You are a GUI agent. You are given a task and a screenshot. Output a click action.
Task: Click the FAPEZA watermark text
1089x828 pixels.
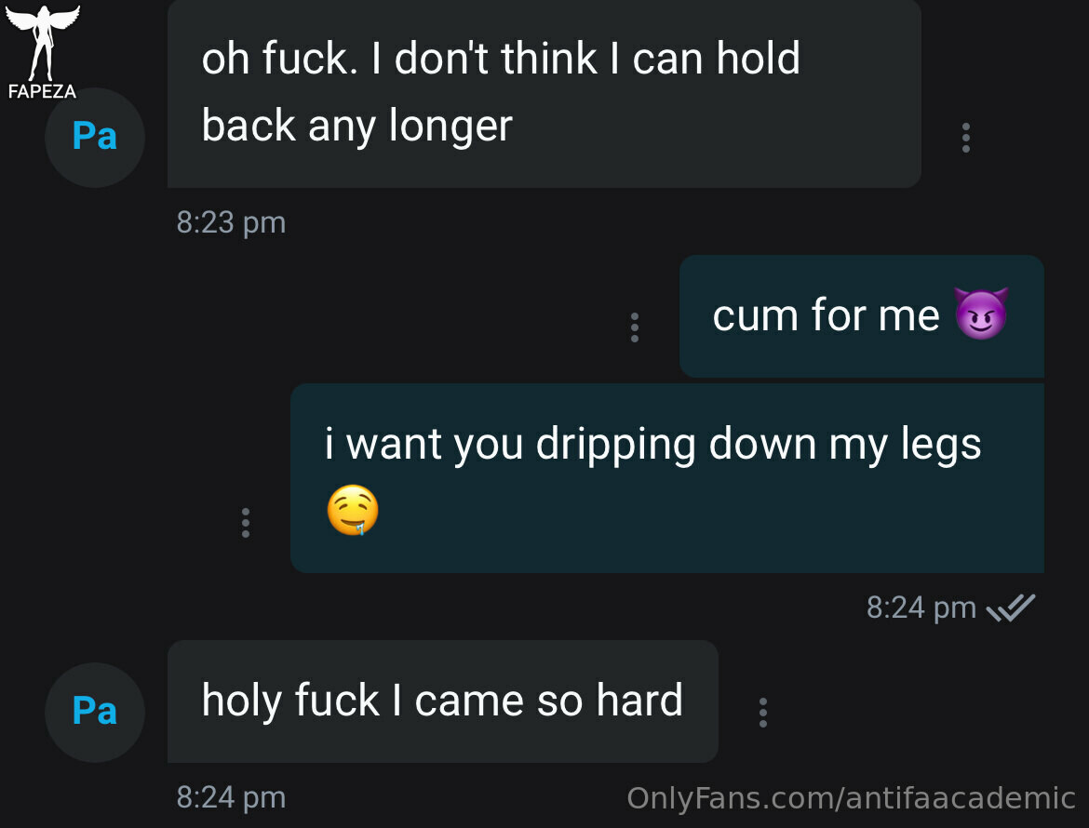click(43, 91)
